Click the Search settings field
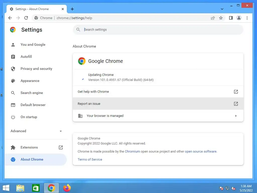 (158, 30)
